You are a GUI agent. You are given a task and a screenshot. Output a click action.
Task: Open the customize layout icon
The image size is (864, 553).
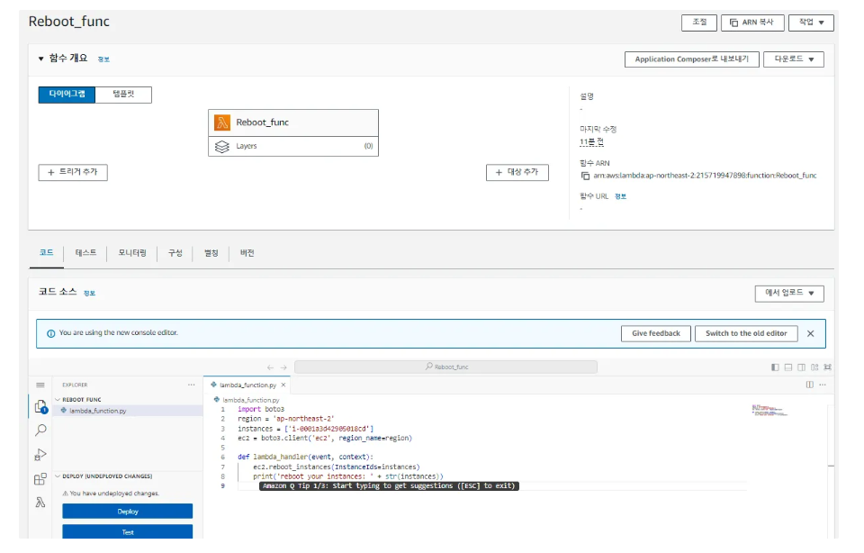point(814,367)
